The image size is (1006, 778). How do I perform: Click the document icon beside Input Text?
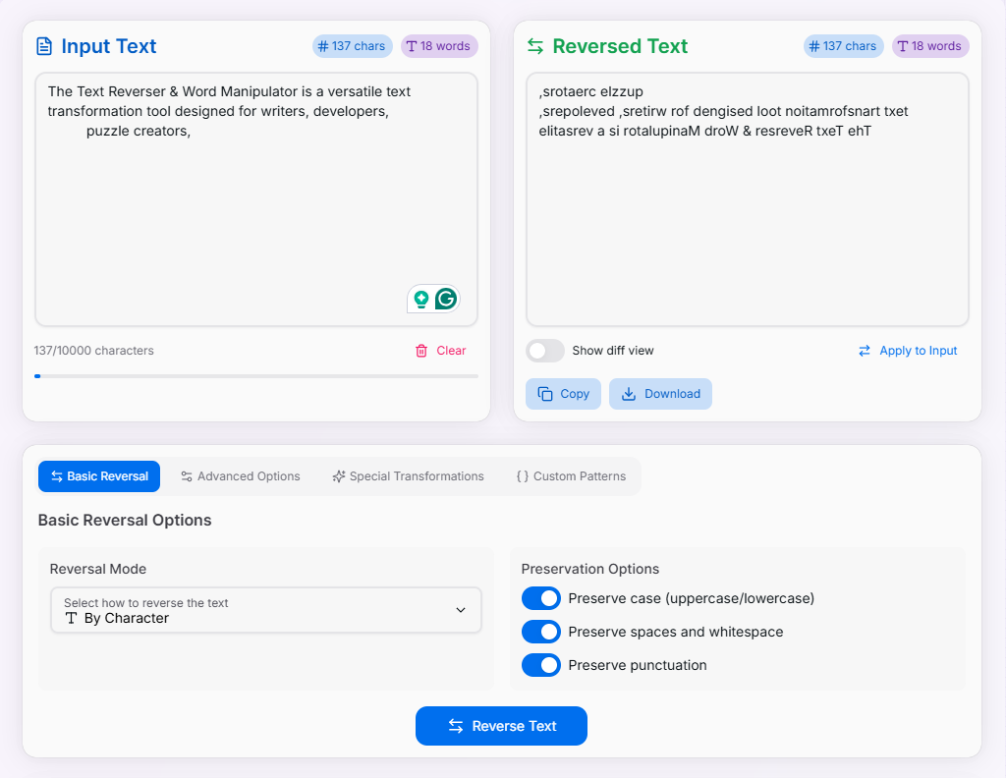(x=44, y=45)
